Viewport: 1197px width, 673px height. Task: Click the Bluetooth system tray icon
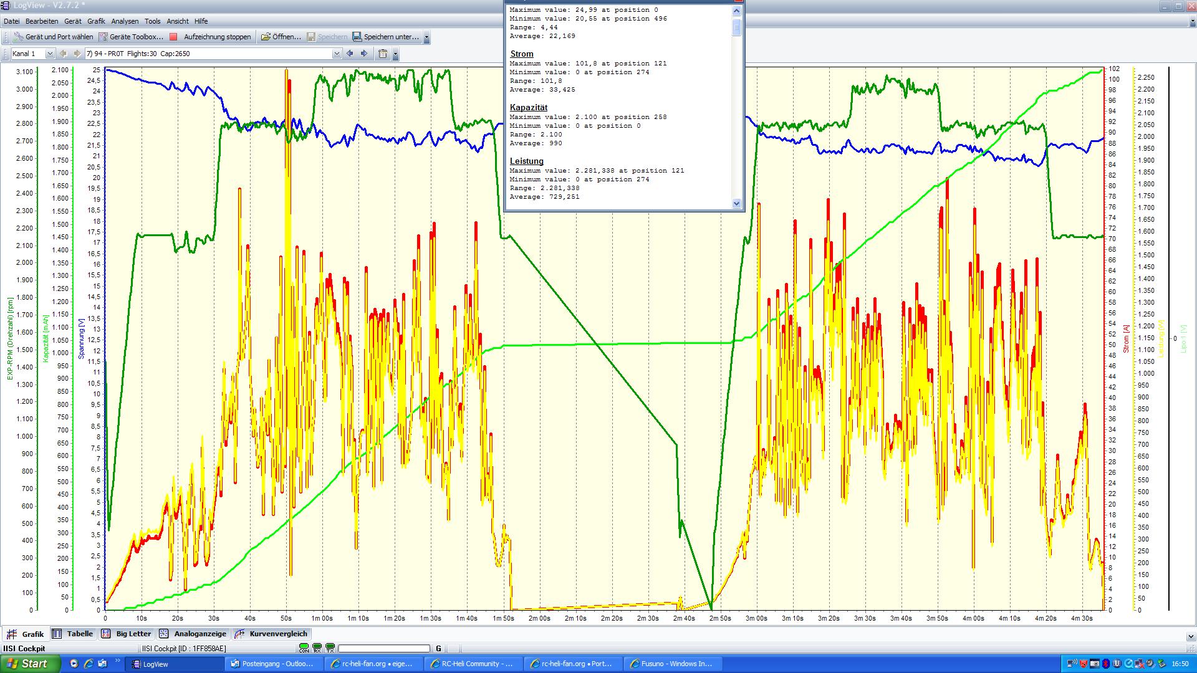(x=1106, y=664)
